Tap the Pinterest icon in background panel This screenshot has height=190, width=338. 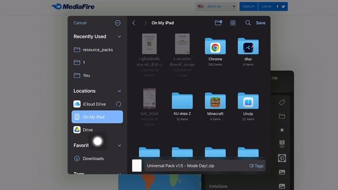(281, 158)
